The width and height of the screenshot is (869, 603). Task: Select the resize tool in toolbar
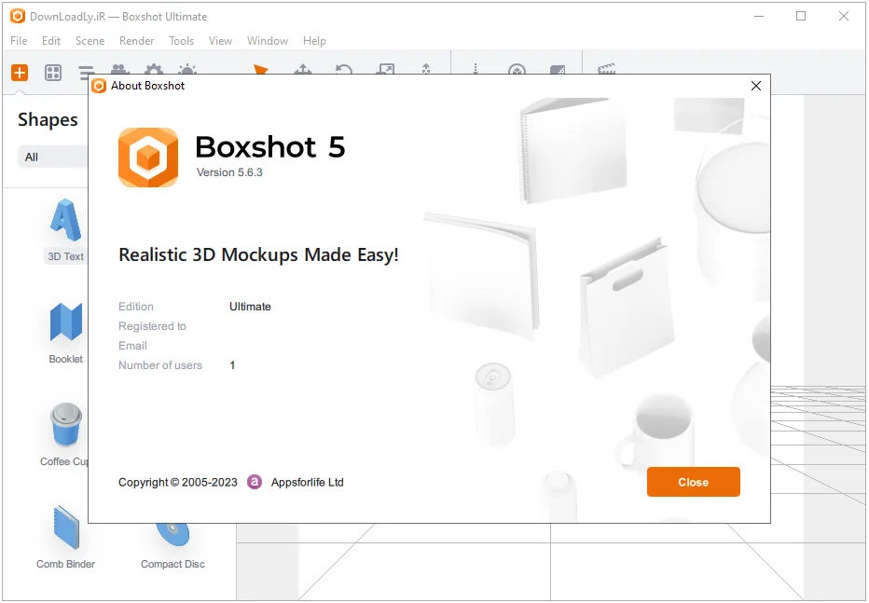point(385,69)
